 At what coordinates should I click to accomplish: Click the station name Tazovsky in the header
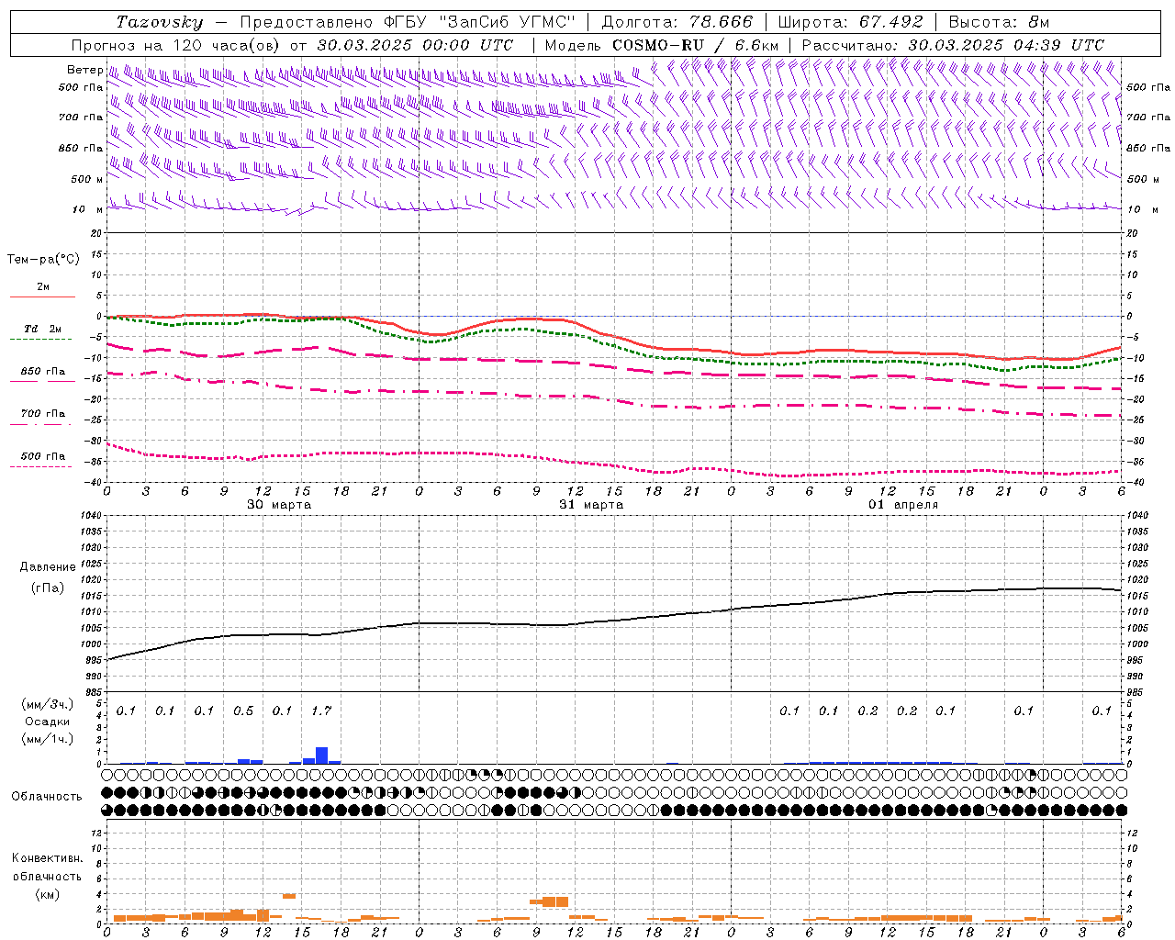[x=160, y=22]
